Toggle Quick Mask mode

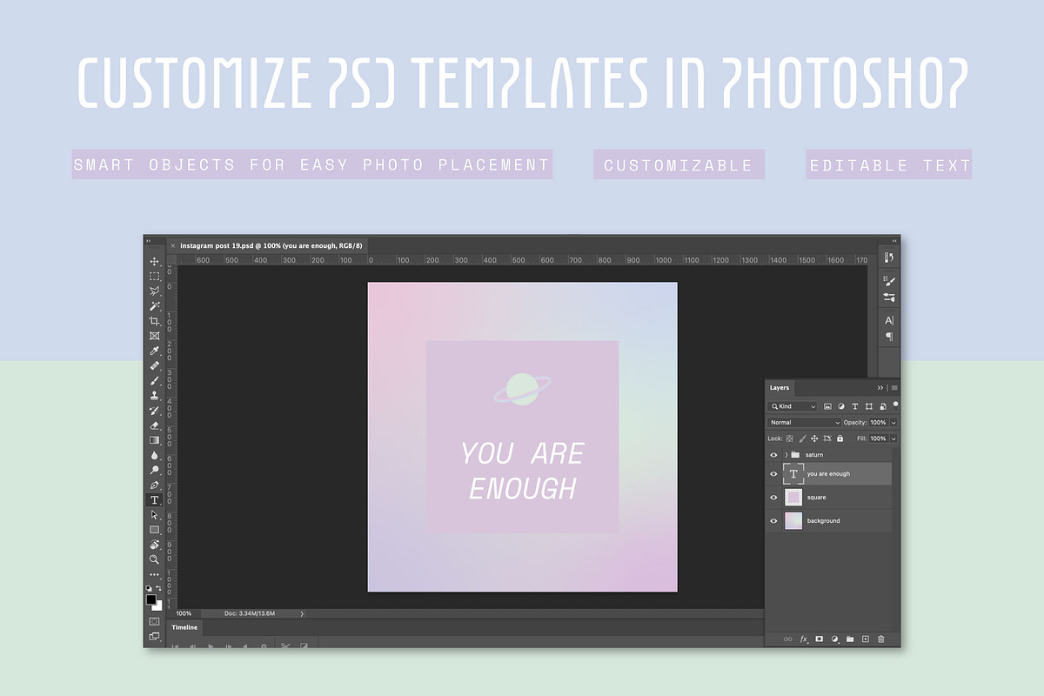coord(154,621)
